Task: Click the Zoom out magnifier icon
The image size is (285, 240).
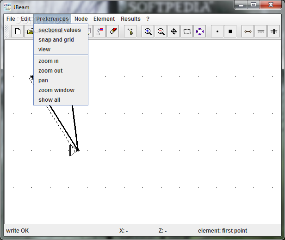Action: [161, 31]
